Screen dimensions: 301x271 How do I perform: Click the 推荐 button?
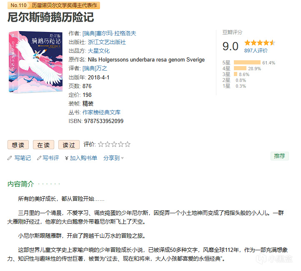[x=279, y=156]
